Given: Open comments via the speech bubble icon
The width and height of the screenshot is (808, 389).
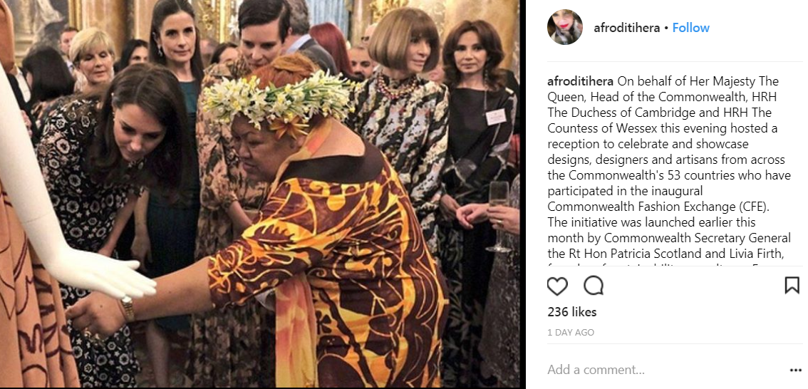Looking at the screenshot, I should click(x=594, y=286).
